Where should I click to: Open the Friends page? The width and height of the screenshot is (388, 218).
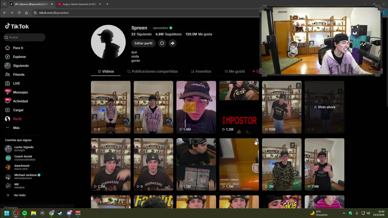18,74
